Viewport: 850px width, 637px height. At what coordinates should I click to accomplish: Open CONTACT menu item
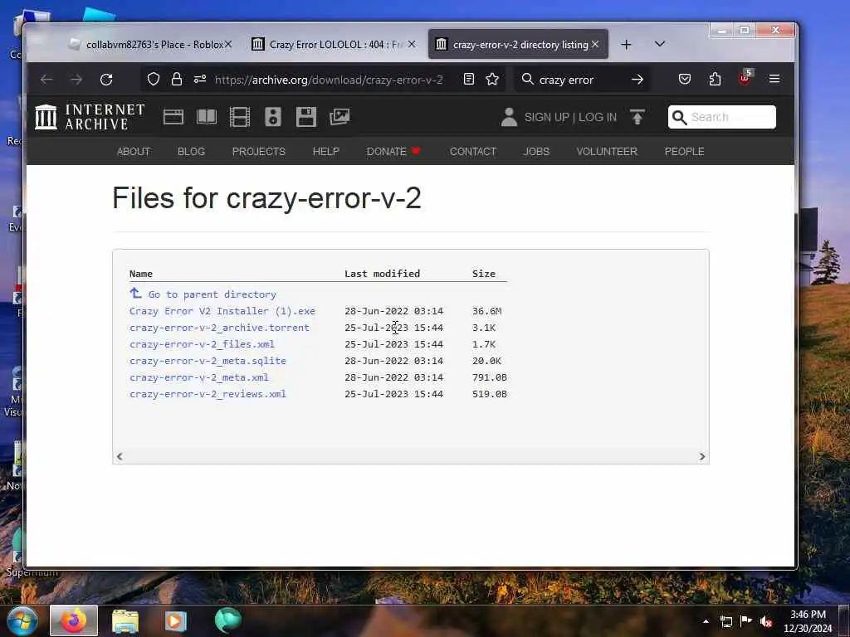point(472,152)
